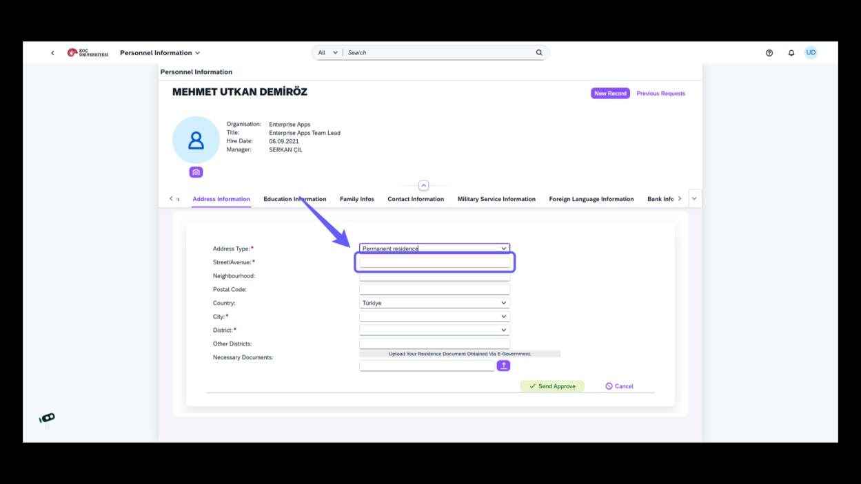
Task: Switch to Foreign Language Information tab
Action: pos(591,199)
